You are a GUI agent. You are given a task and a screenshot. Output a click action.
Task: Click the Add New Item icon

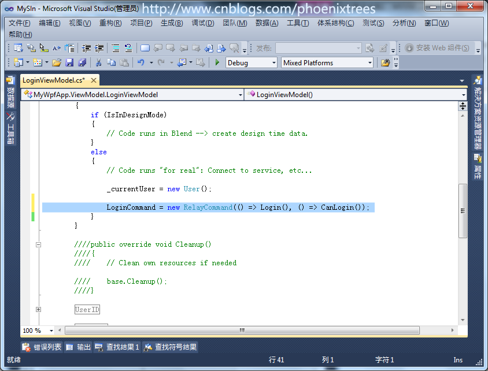pyautogui.click(x=38, y=63)
